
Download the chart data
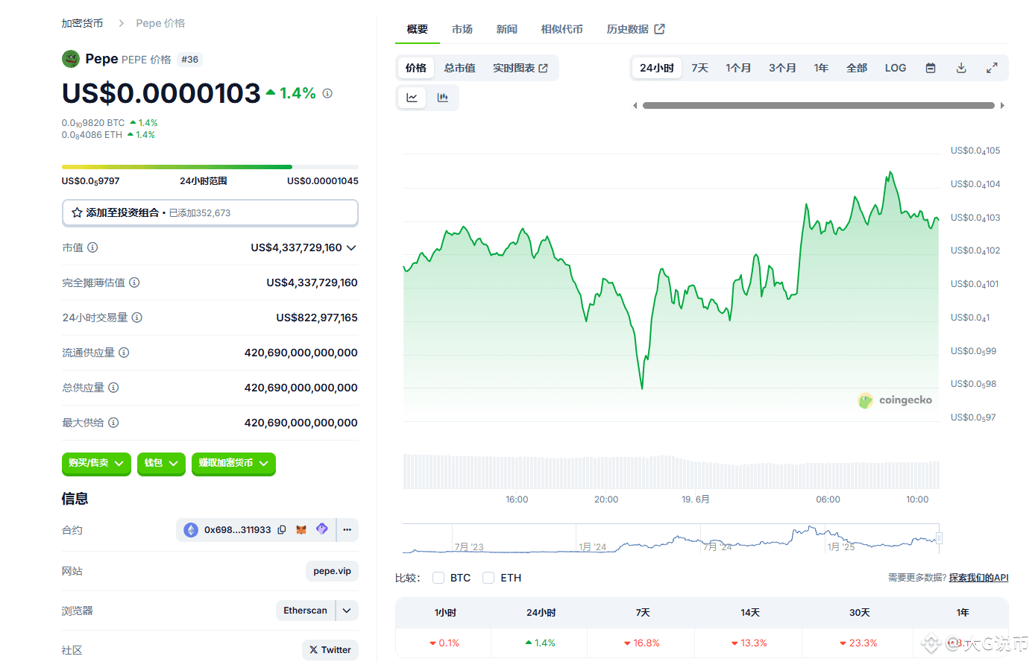coord(961,68)
